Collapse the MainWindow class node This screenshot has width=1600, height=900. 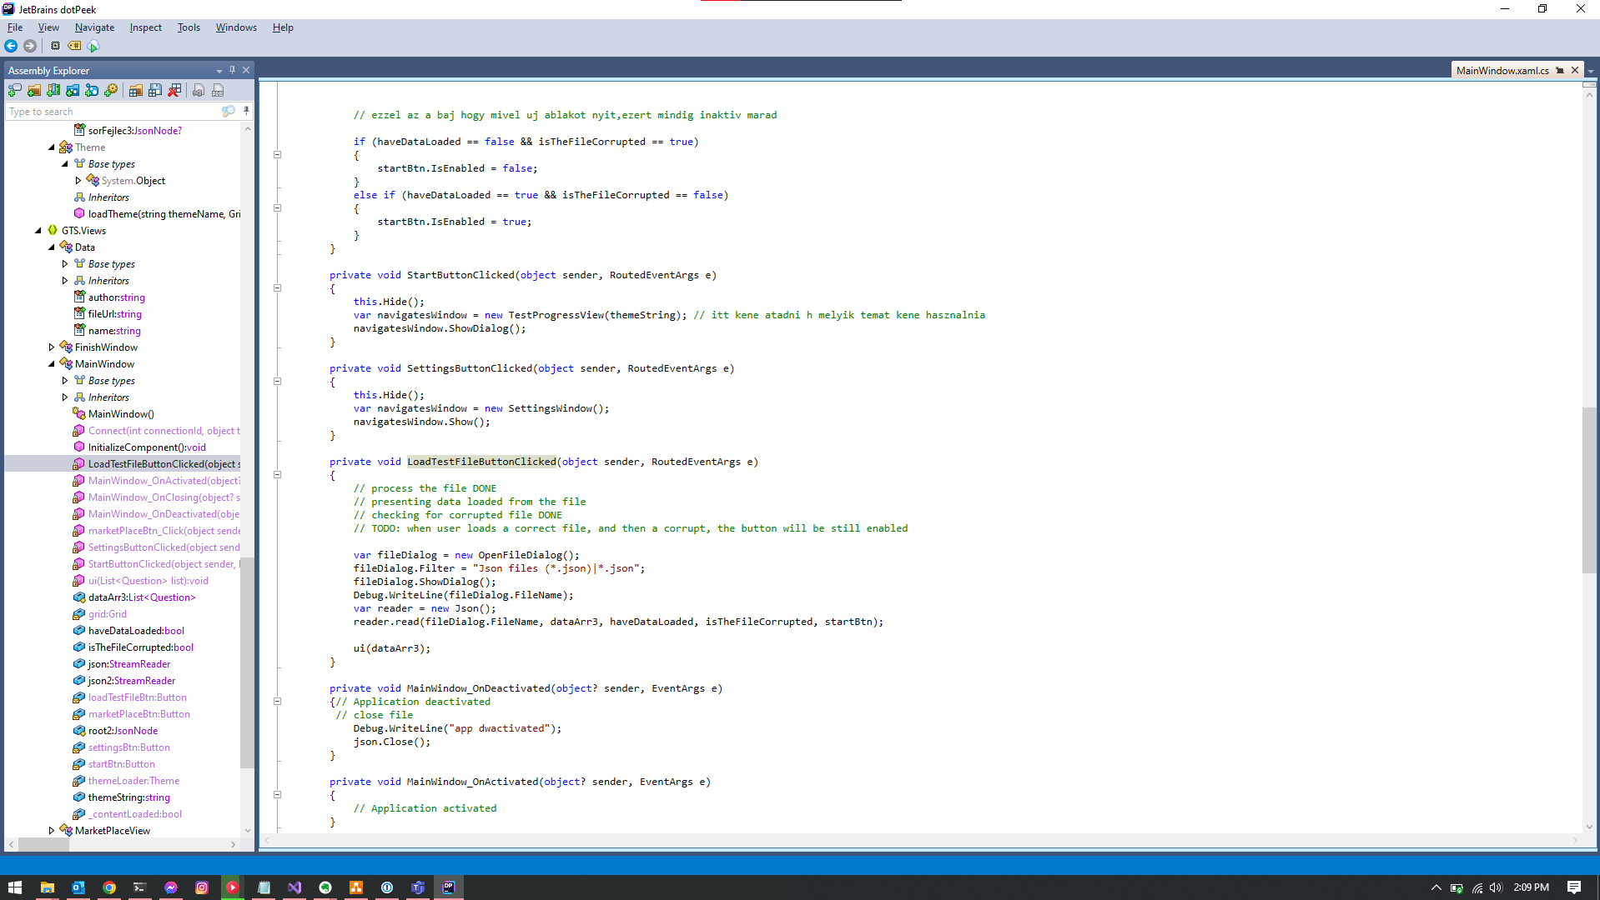pos(51,364)
